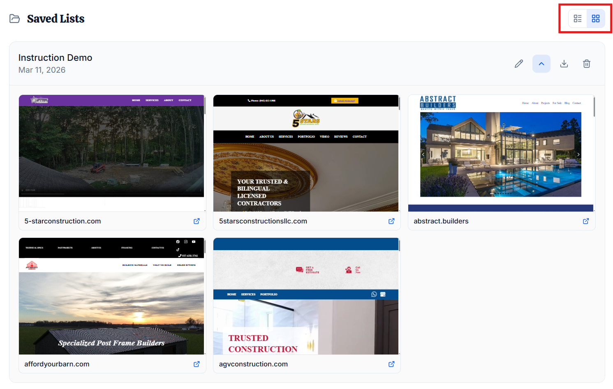
Task: Advance abstract.builders preview with right carousel arrow
Action: click(578, 154)
